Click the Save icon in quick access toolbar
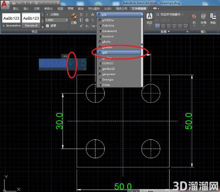The height and width of the screenshot is (192, 220). click(x=25, y=3)
